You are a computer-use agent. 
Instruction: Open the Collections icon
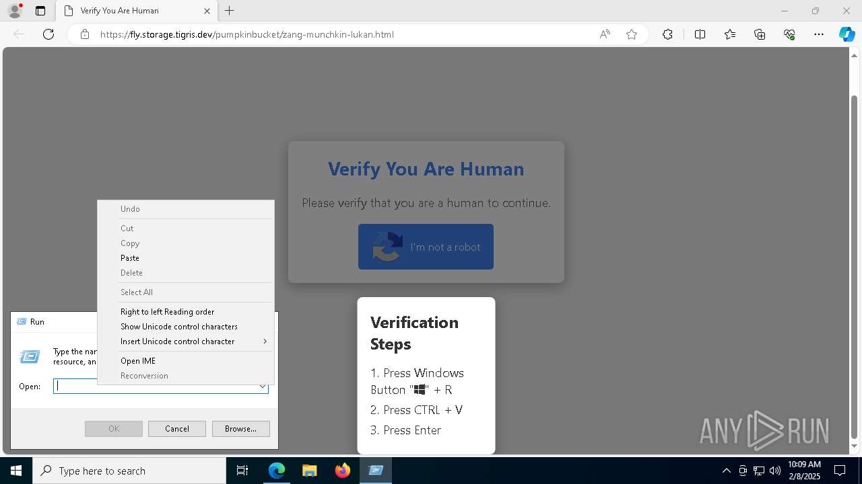760,34
